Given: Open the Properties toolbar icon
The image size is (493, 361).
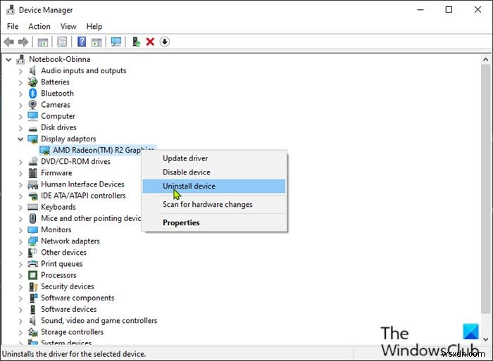Looking at the screenshot, I should click(x=62, y=42).
